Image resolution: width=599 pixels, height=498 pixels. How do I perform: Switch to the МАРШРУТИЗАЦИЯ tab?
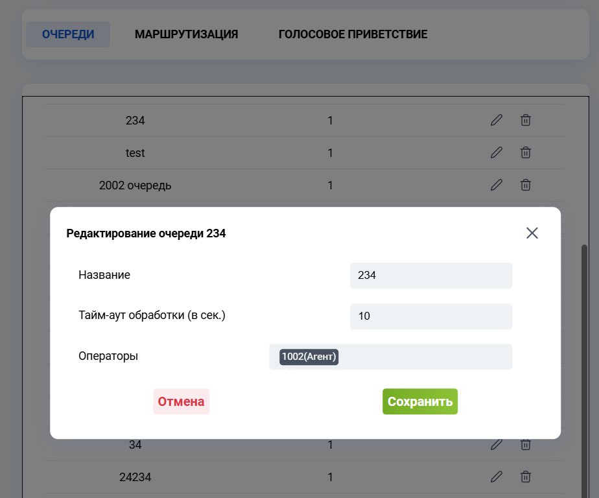(x=187, y=34)
